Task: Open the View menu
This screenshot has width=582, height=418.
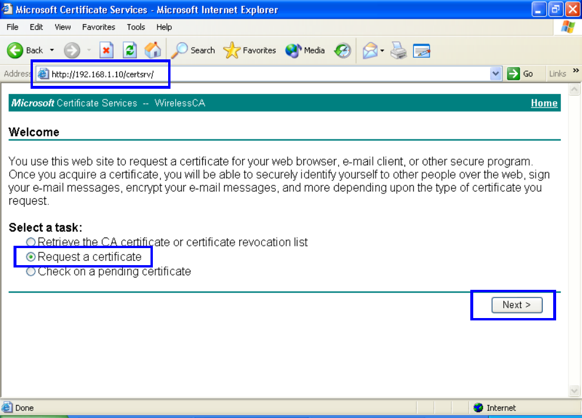Action: click(x=62, y=27)
